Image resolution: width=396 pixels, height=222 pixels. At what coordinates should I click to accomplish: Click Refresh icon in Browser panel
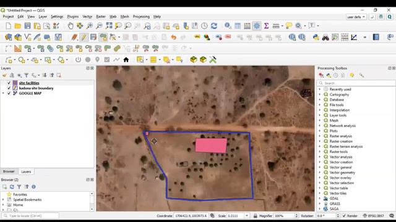[x=12, y=186]
